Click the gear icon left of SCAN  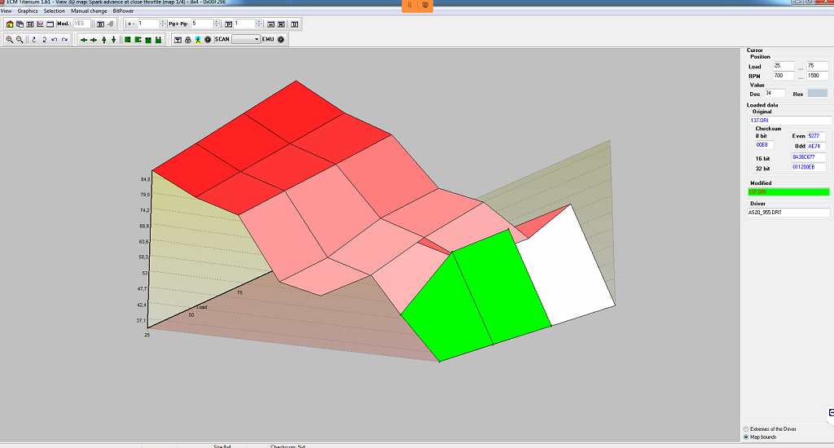208,39
